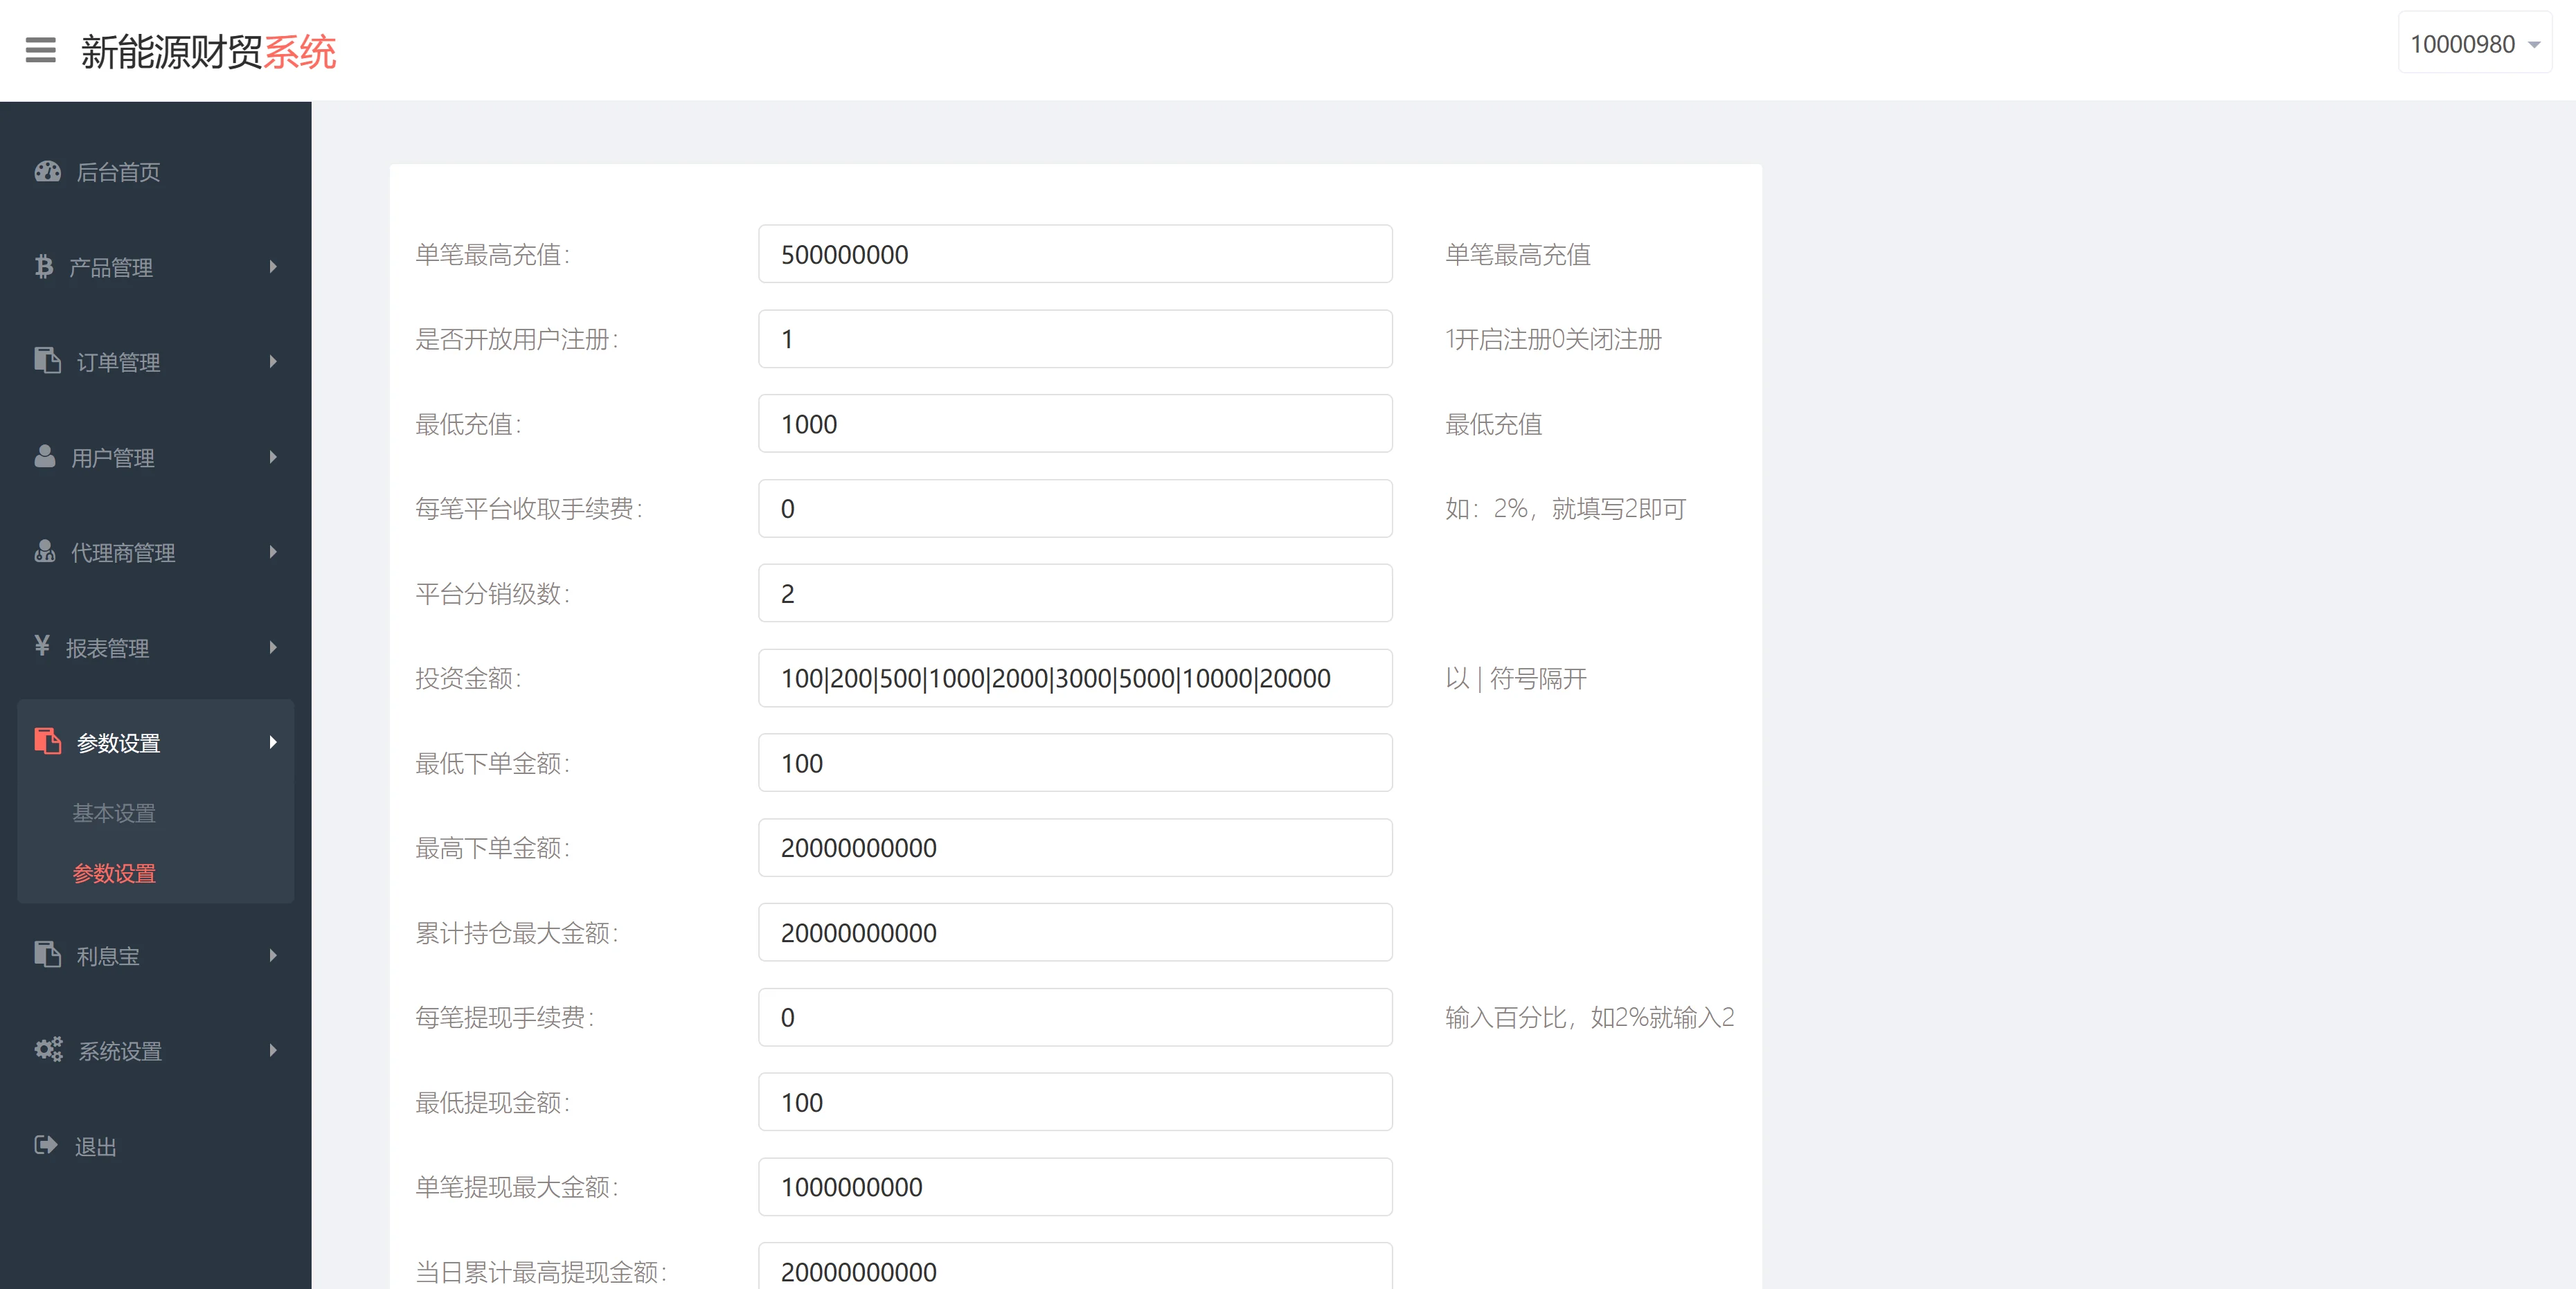Select the red 参数设置 submenu item

point(114,873)
